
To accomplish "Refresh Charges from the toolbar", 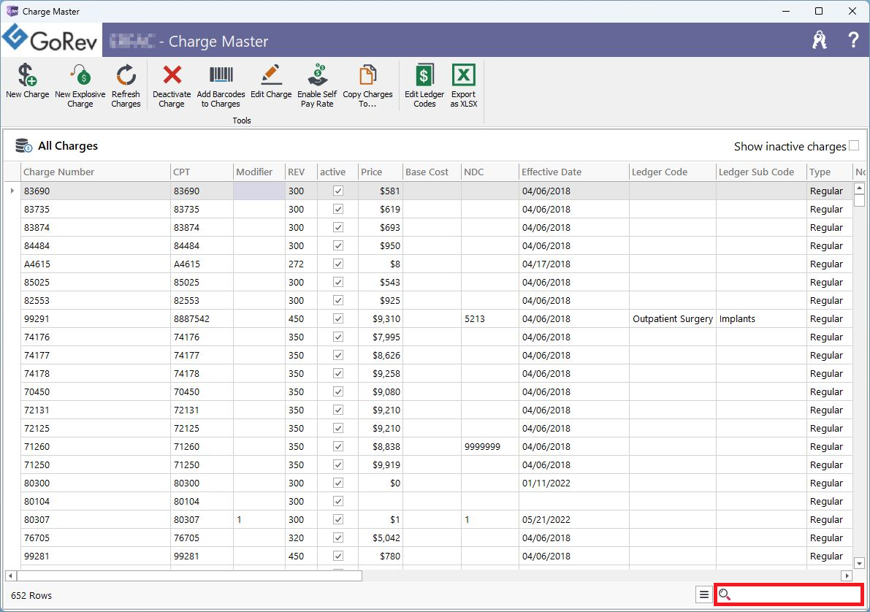I will (126, 85).
